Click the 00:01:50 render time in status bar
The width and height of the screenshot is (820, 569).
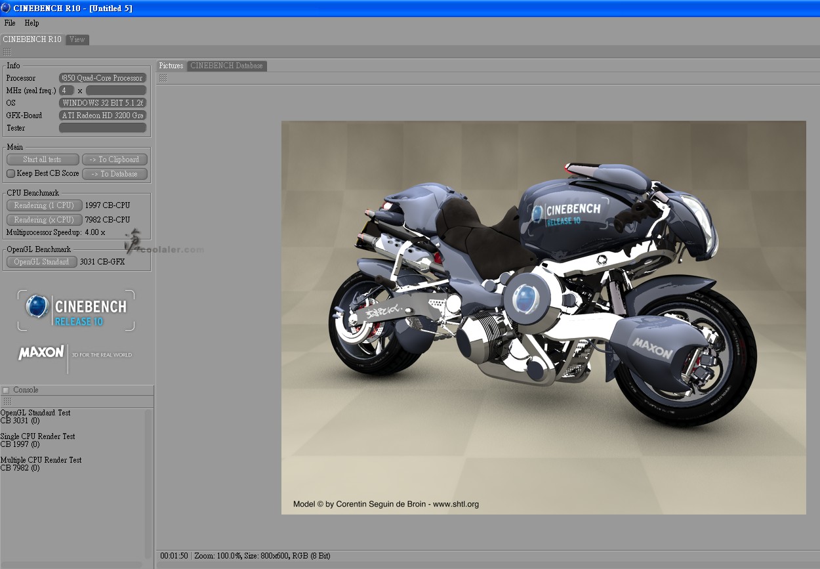174,556
